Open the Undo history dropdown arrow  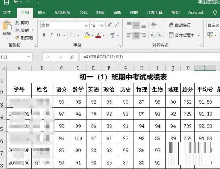[21, 2]
